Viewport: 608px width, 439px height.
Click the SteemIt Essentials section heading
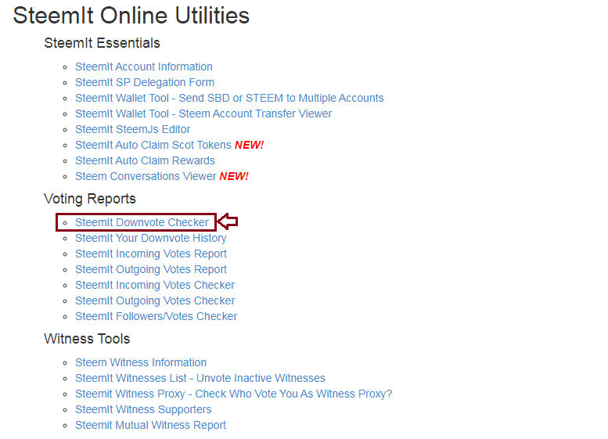[102, 43]
